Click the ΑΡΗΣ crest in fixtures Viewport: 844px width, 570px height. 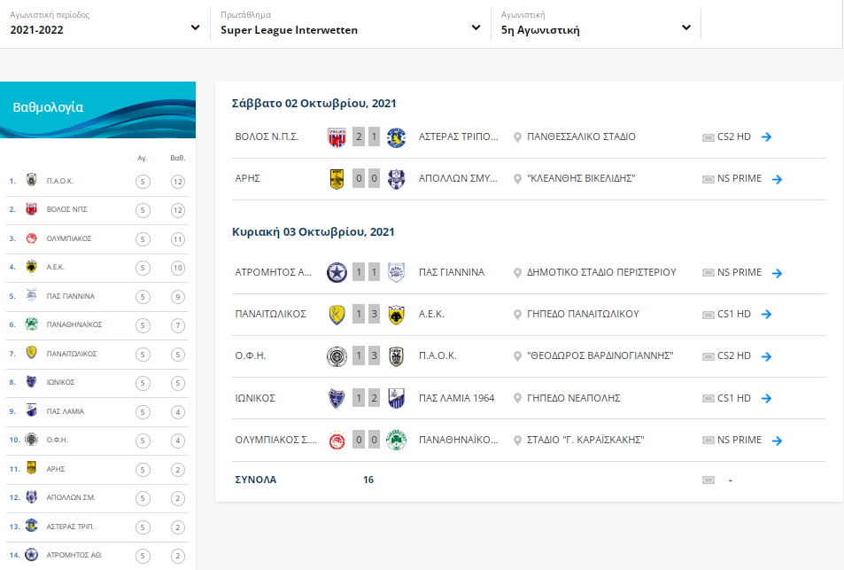click(x=337, y=179)
